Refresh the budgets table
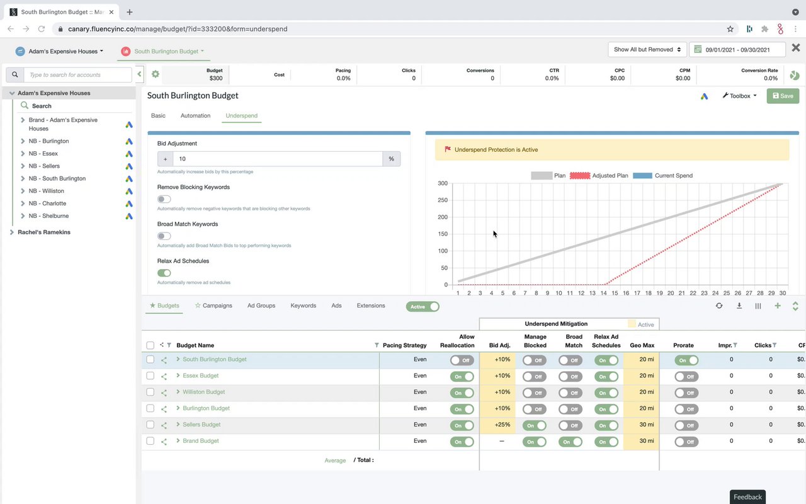The width and height of the screenshot is (806, 504). [719, 306]
